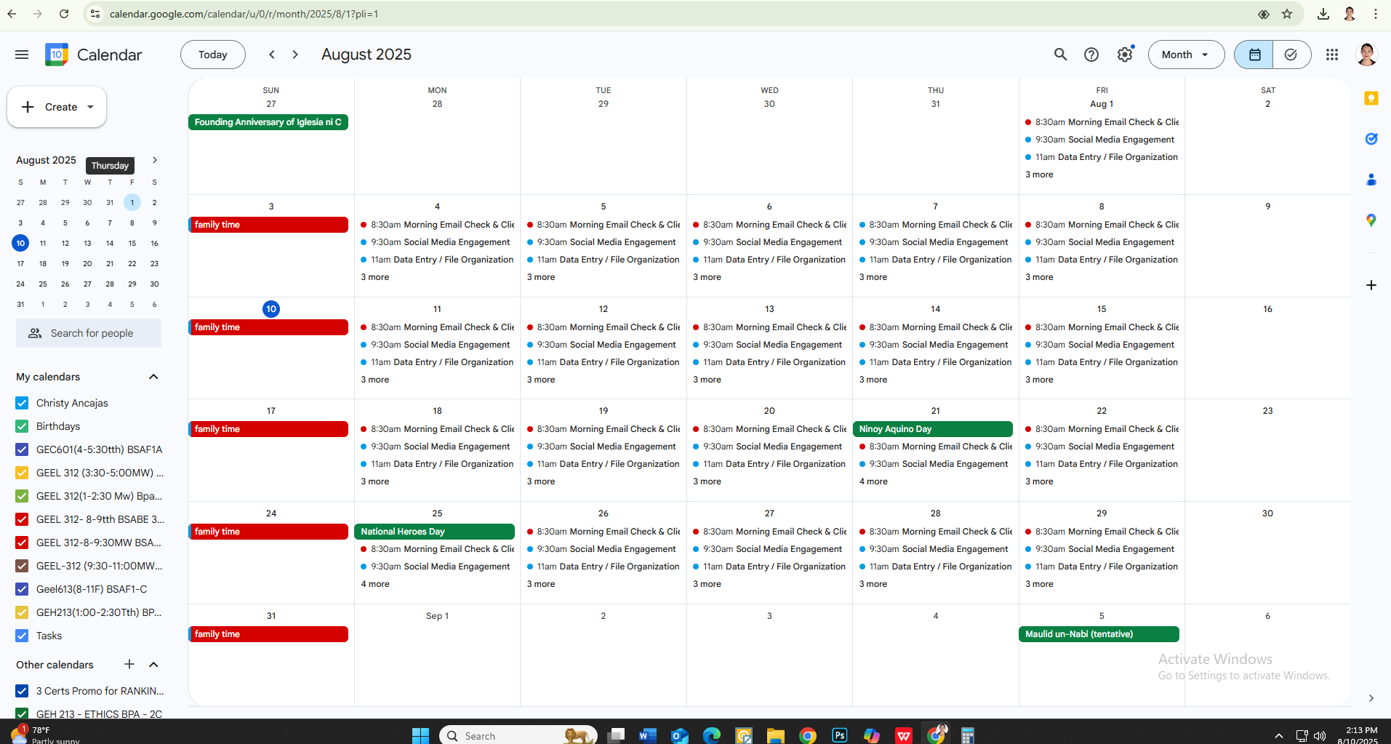Open Maulid un-Nabi (tentative) event
This screenshot has height=744, width=1391.
1099,634
